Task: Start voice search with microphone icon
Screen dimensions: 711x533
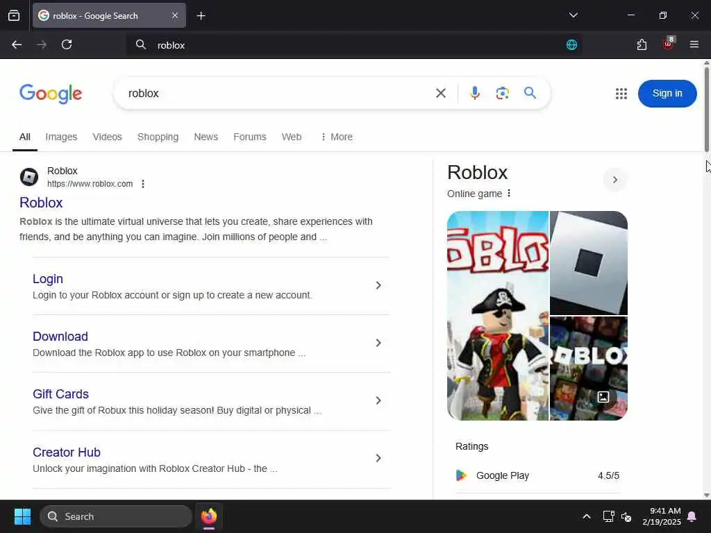Action: [x=475, y=94]
